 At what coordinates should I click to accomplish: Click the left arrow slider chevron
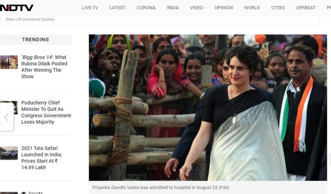pyautogui.click(x=7, y=117)
